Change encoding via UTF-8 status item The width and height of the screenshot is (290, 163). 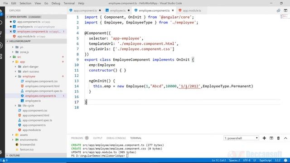click(246, 160)
